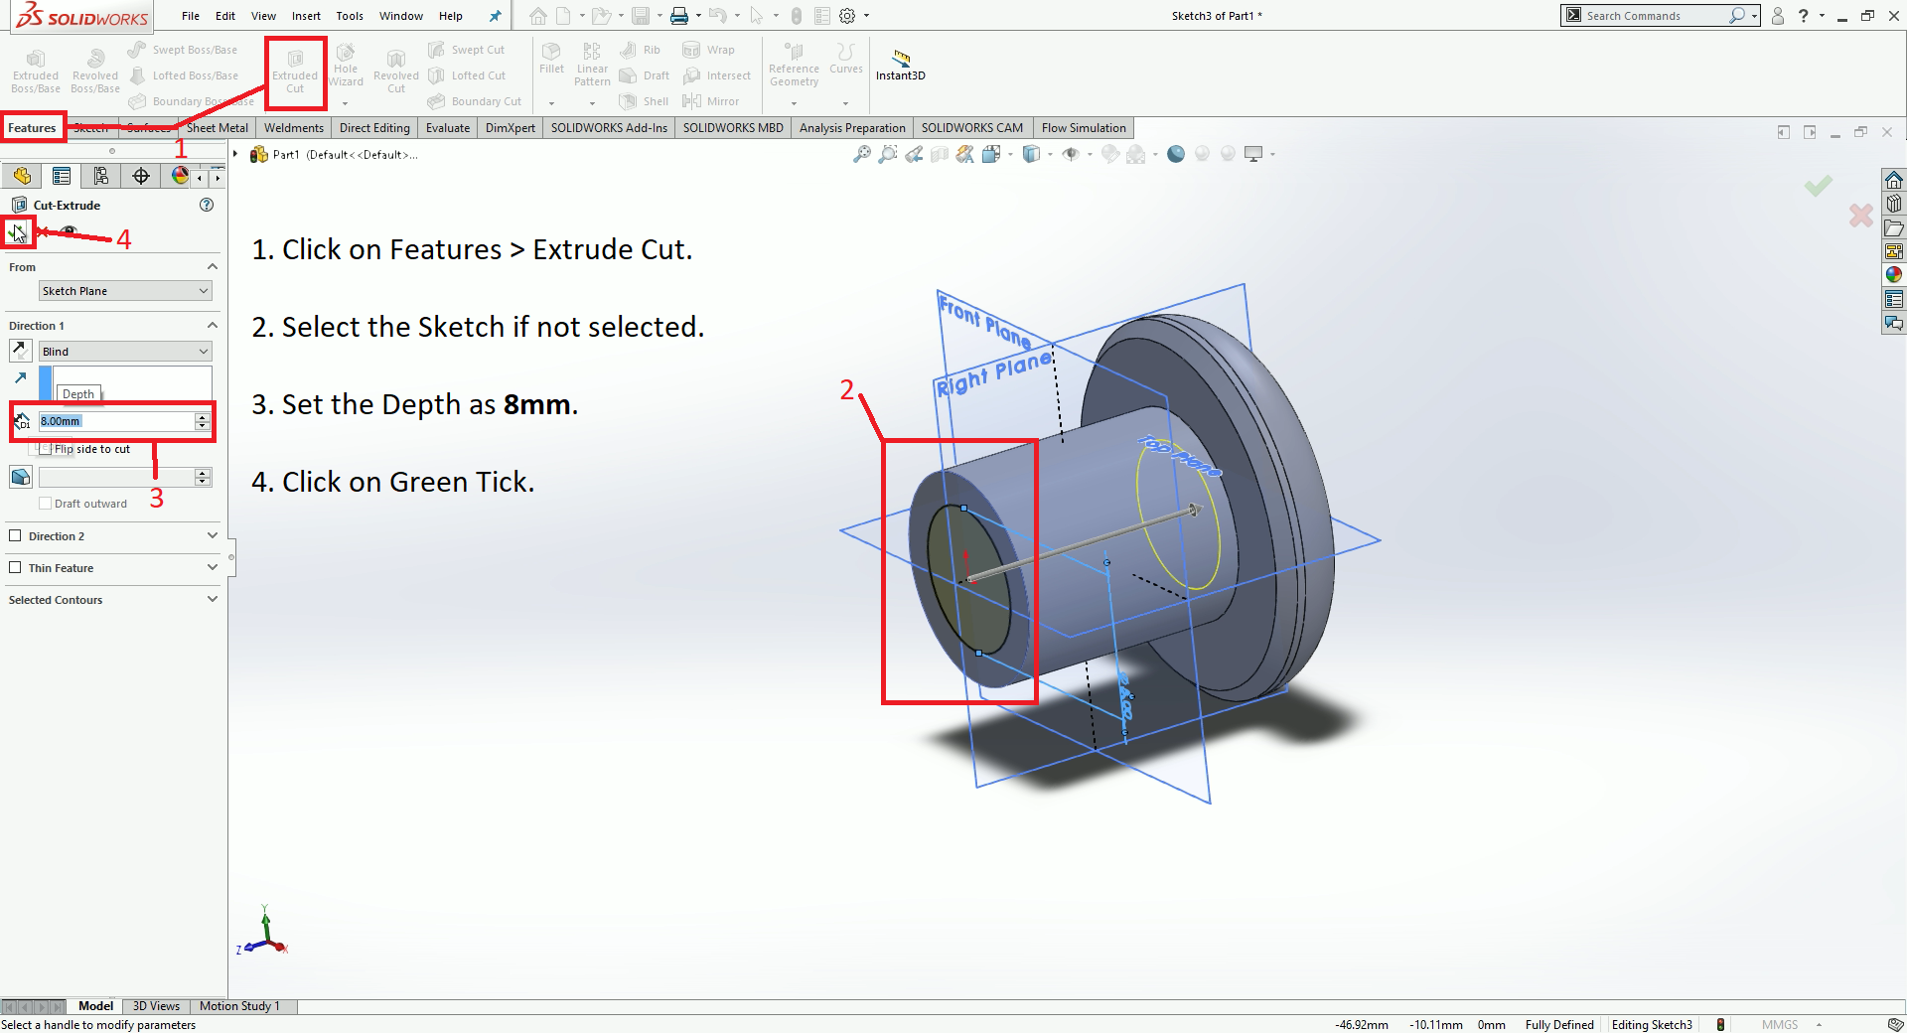Open Cut-Extrude help question mark

point(207,205)
